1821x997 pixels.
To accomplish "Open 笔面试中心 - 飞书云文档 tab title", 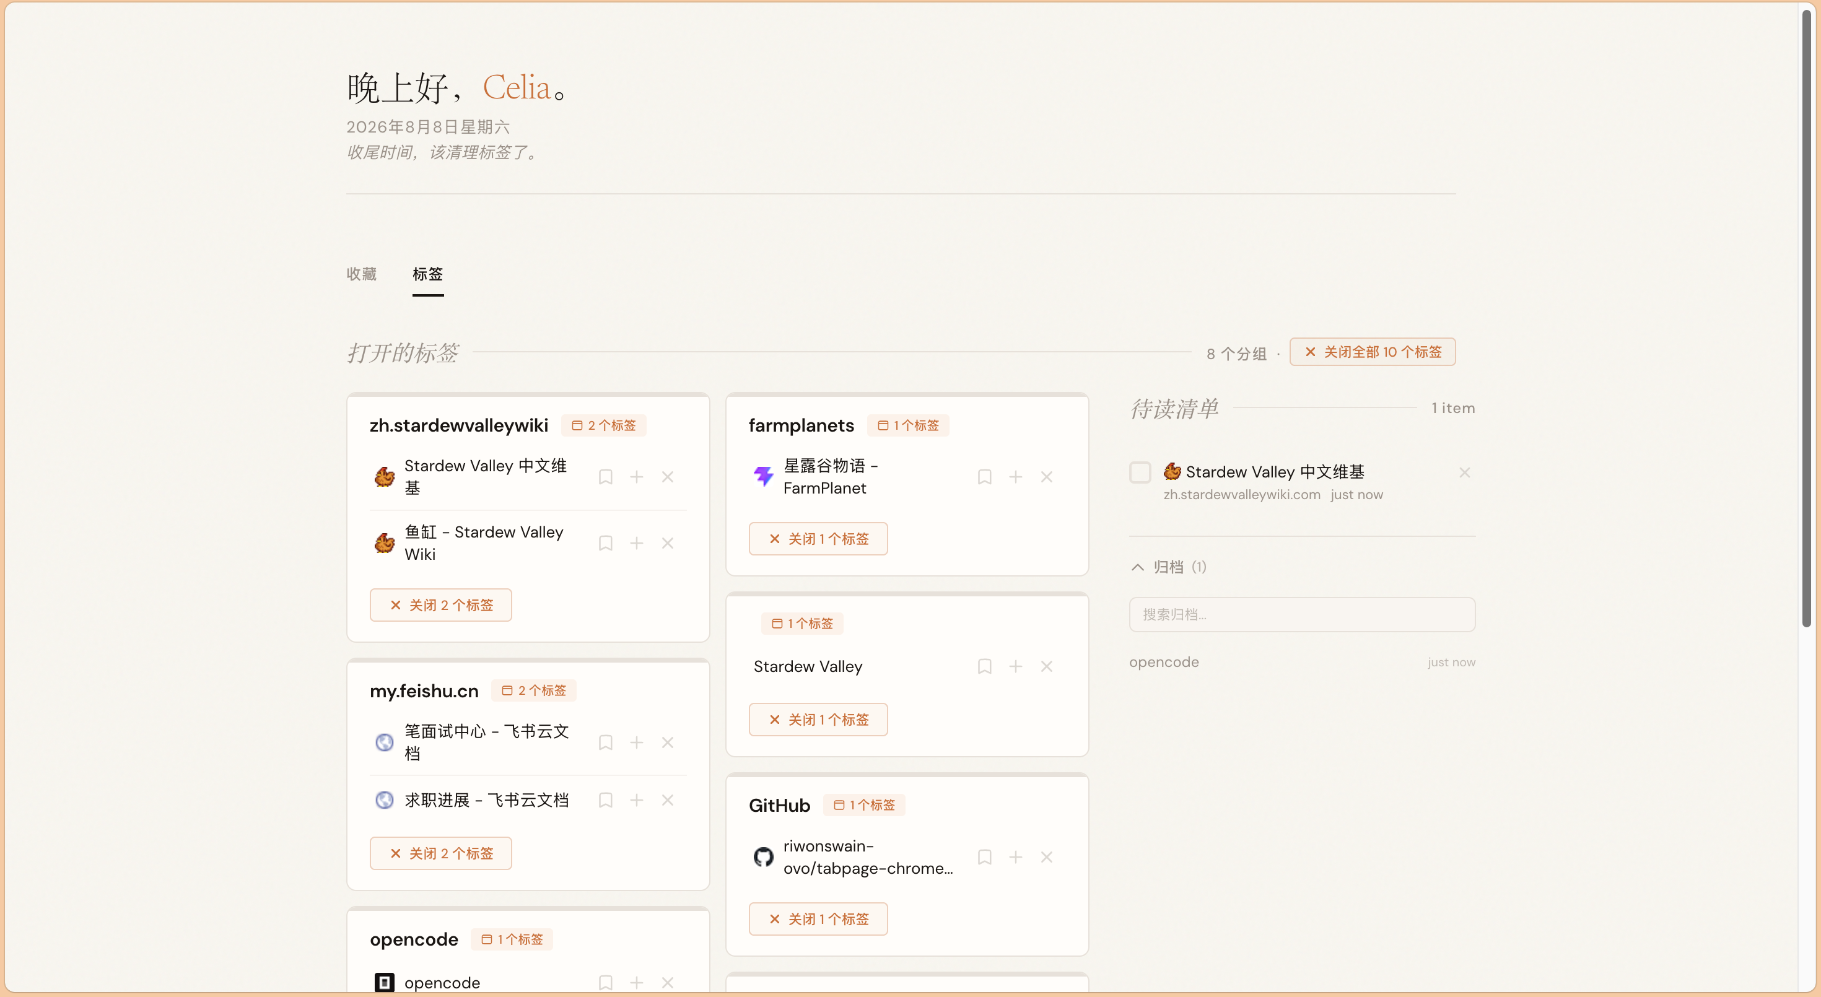I will 486,742.
